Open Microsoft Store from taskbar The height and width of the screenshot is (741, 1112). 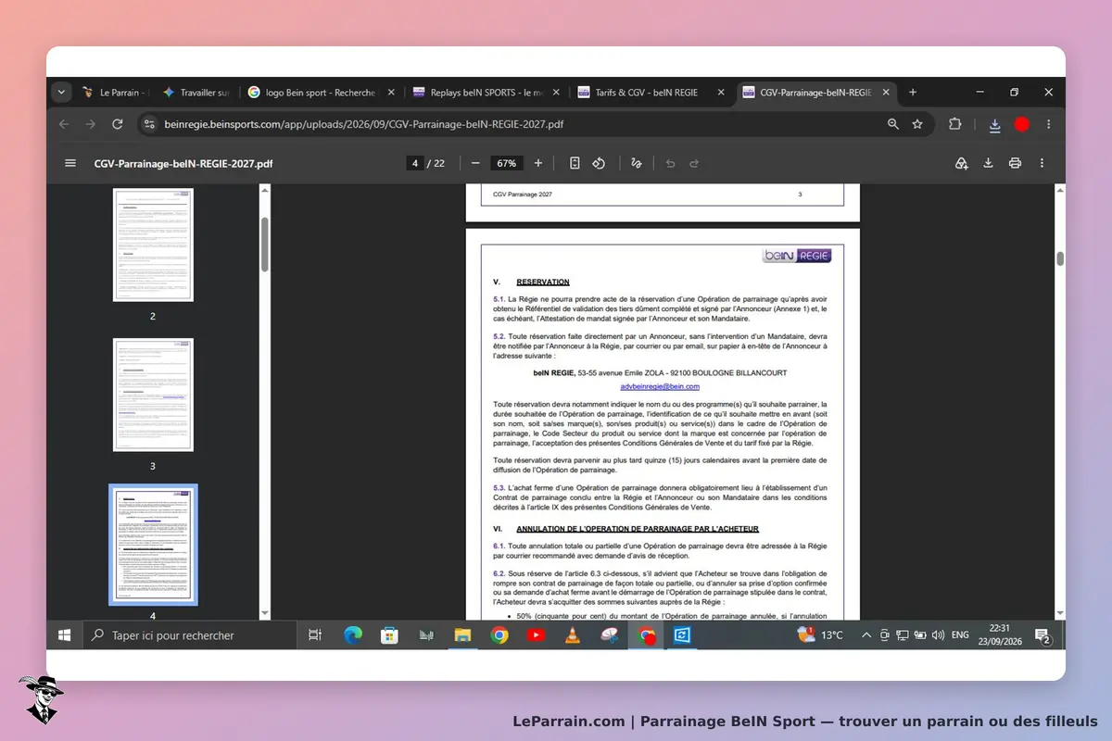point(389,635)
